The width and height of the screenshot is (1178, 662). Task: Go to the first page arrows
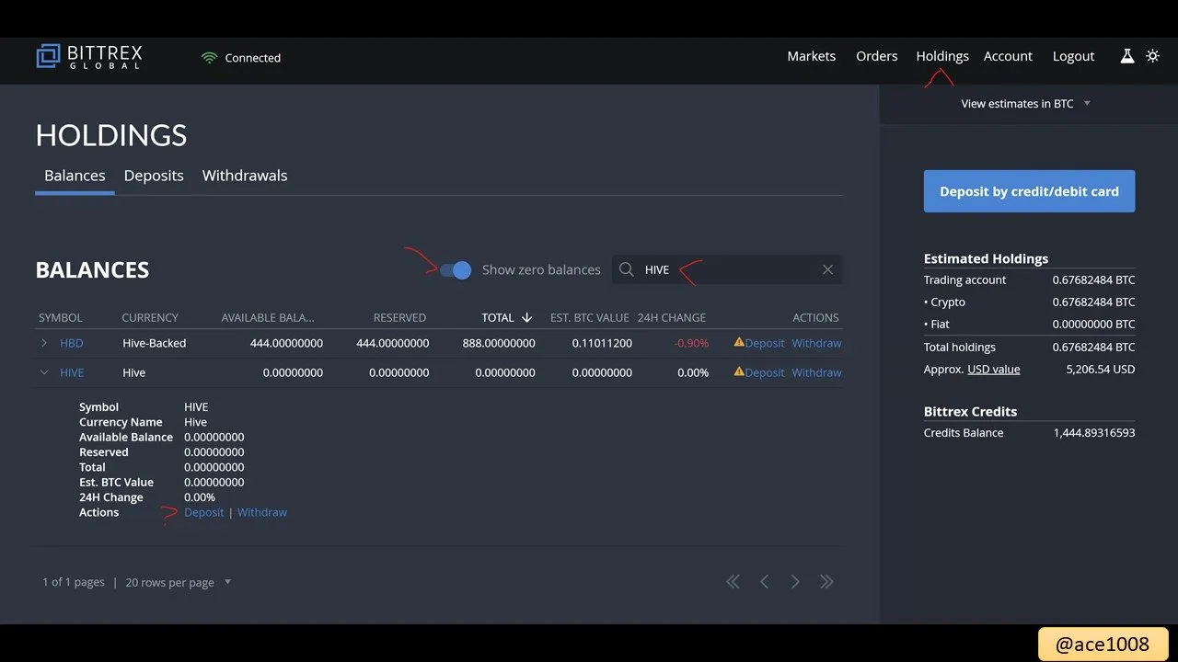(733, 581)
